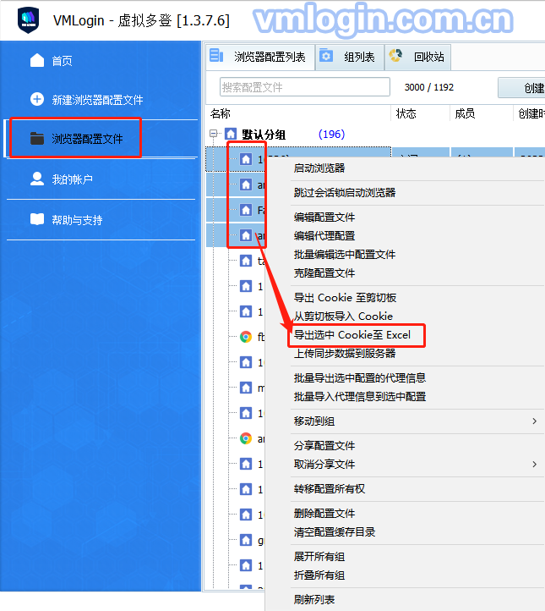Screen dimensions: 545x611
Task: Open 帮助与支持 in the sidebar
Action: tap(78, 220)
